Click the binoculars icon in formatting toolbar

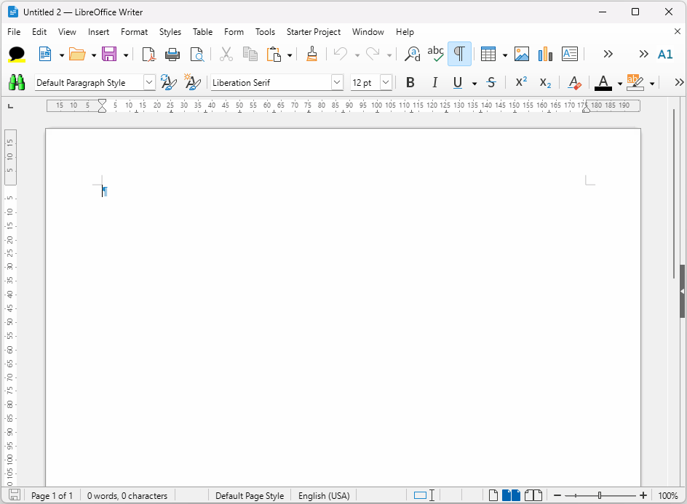pos(17,83)
